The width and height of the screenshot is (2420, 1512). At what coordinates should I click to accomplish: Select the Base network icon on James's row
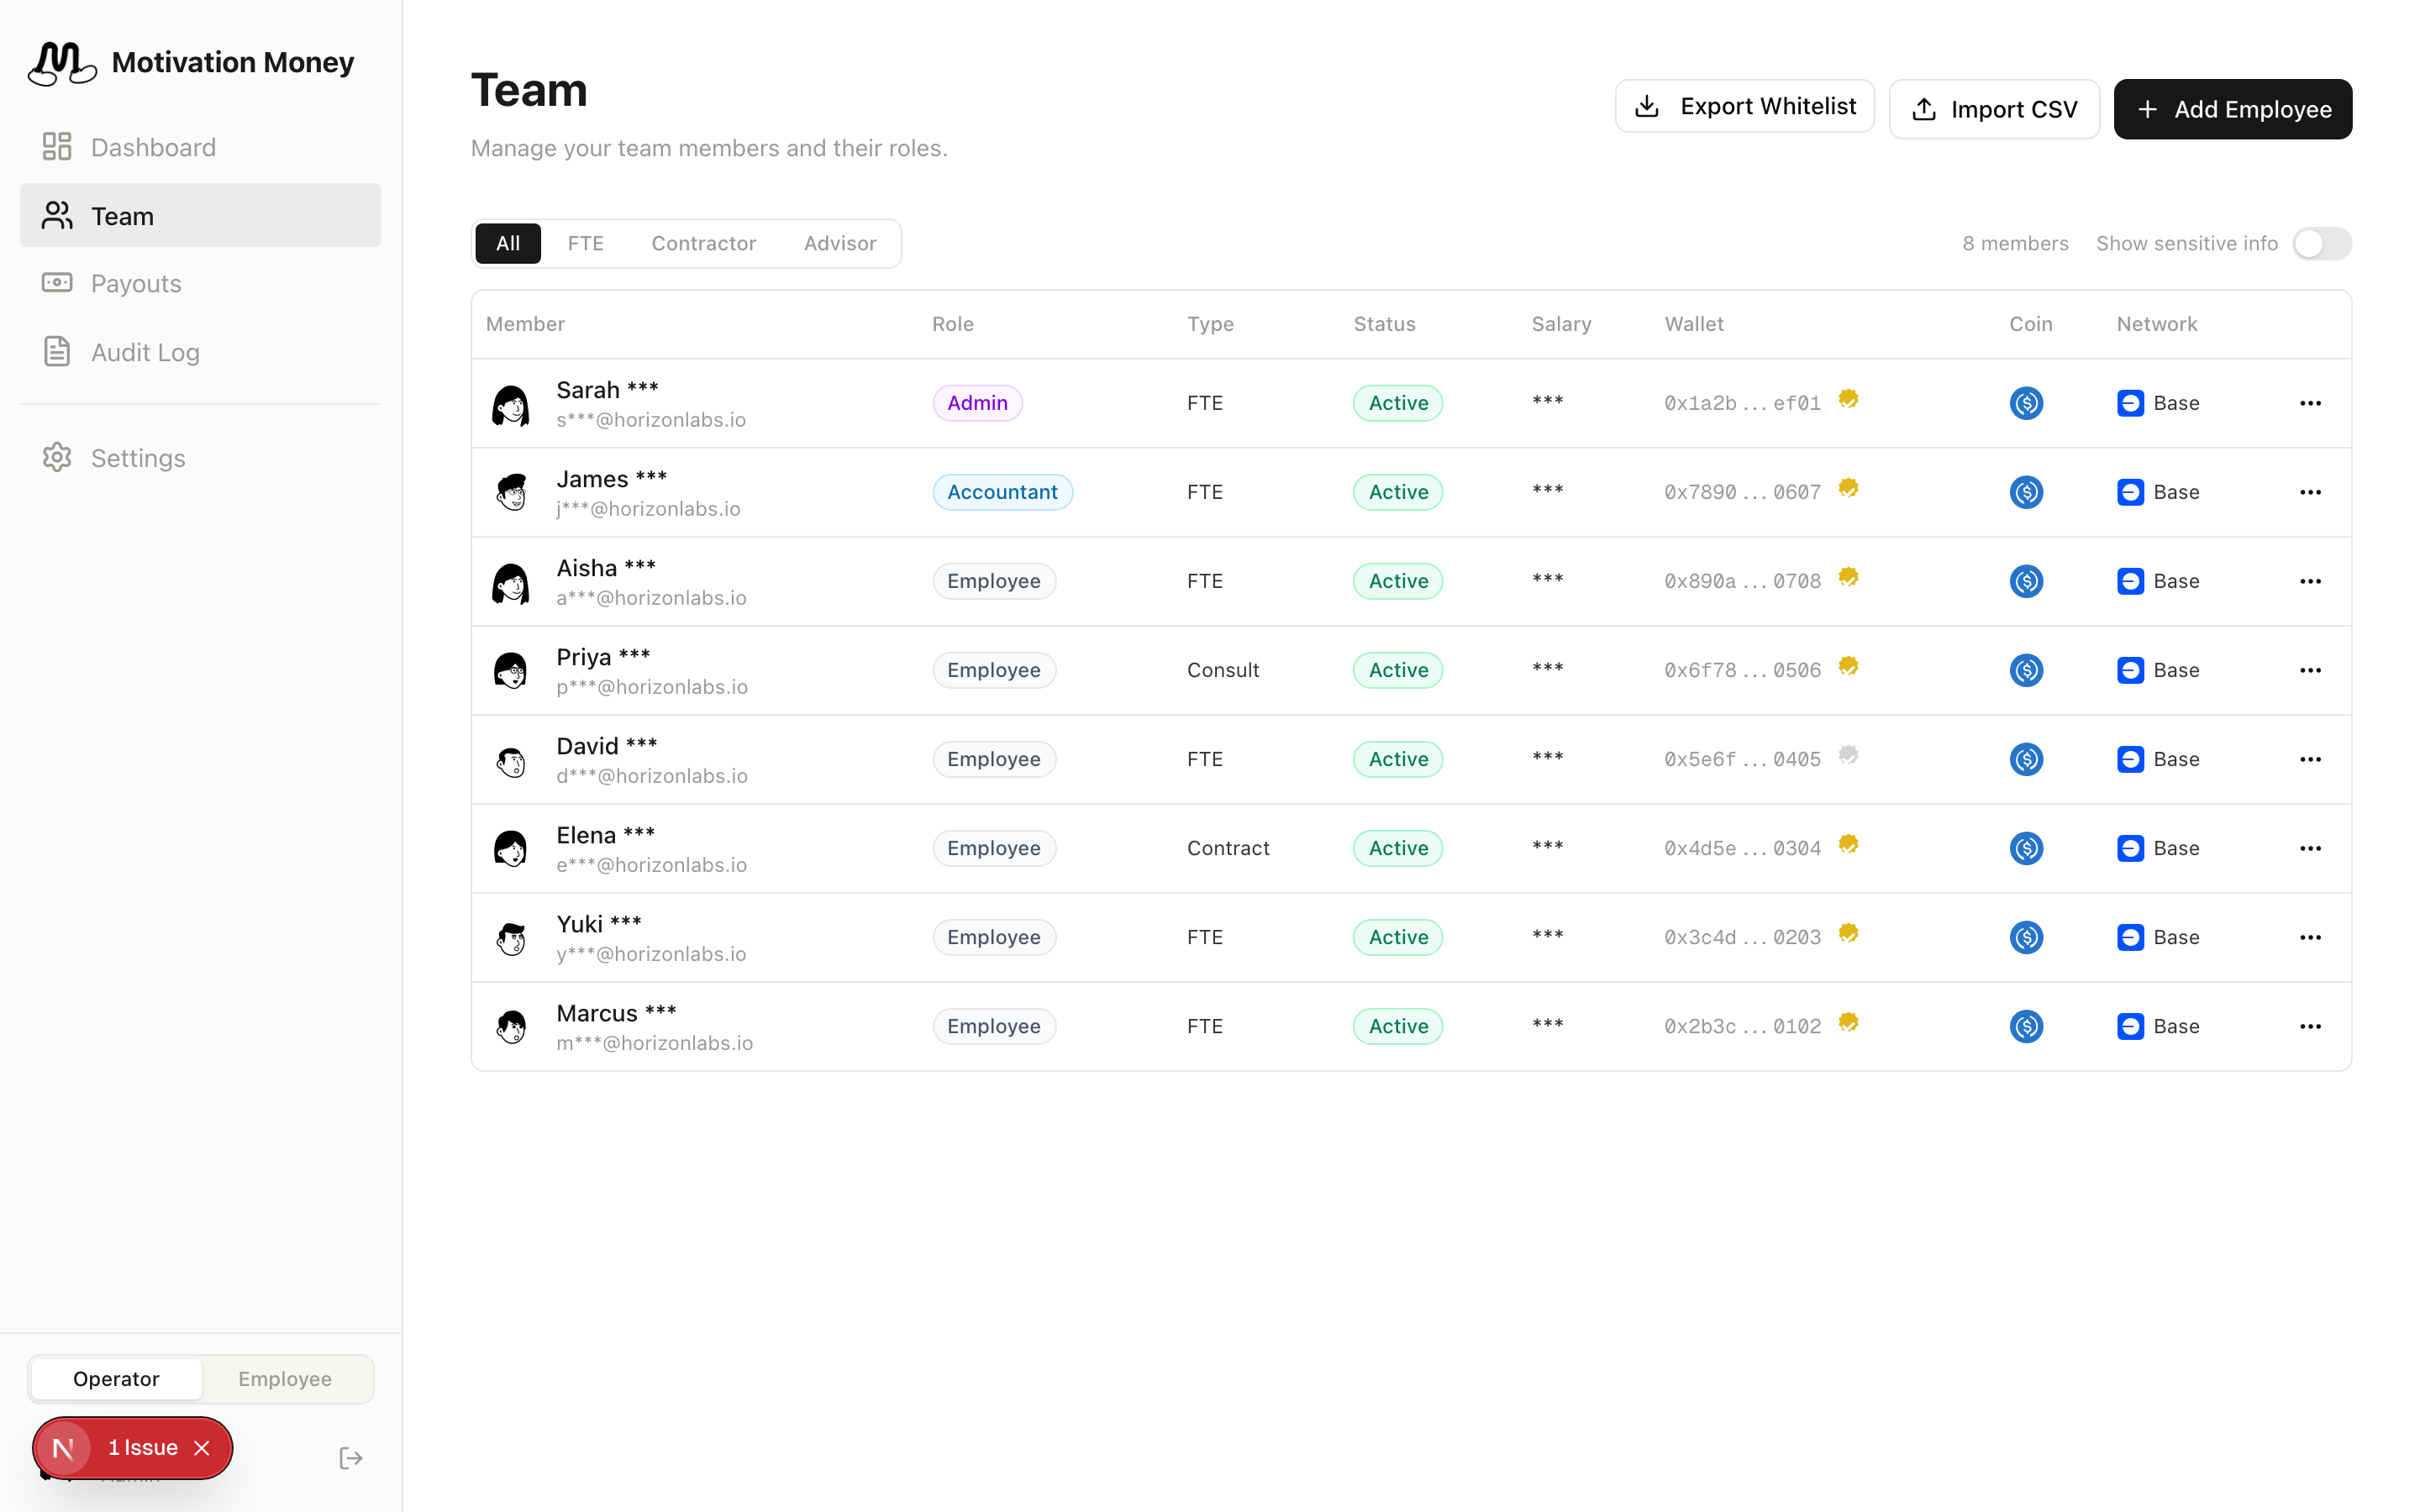click(x=2131, y=491)
